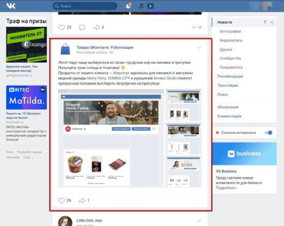Open the Little-Girls Joys community title

pos(89,221)
